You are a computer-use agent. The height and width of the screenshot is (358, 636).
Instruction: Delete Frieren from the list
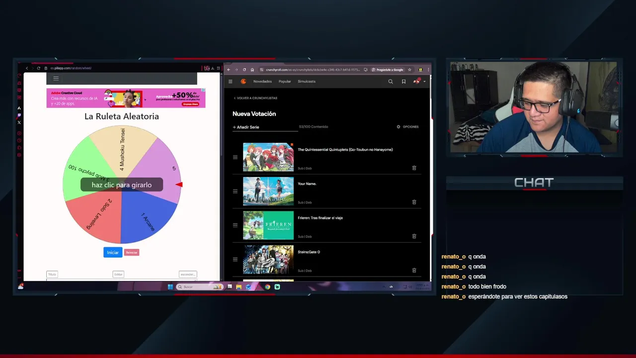pos(414,236)
